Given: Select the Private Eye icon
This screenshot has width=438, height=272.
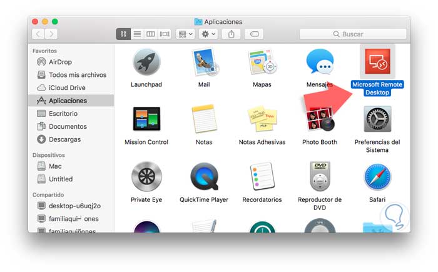Looking at the screenshot, I should (x=146, y=176).
